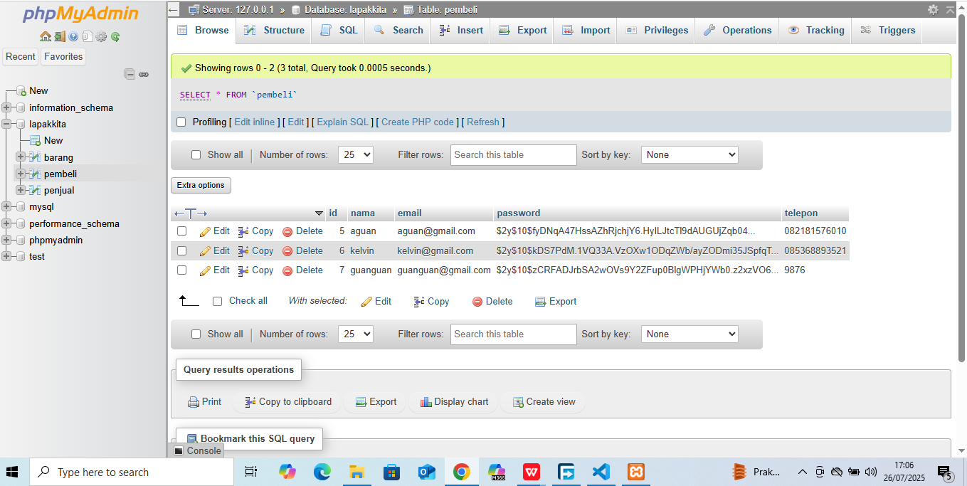Open Windows Start menu

(12, 472)
